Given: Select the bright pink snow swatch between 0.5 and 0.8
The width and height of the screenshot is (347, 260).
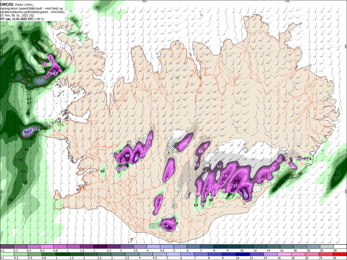Looking at the screenshot, I should point(47,247).
